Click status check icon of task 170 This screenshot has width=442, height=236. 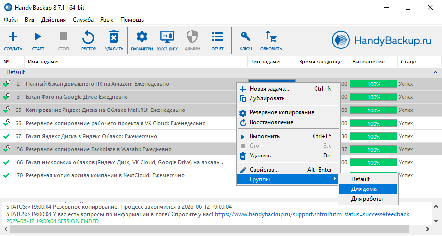click(x=6, y=175)
